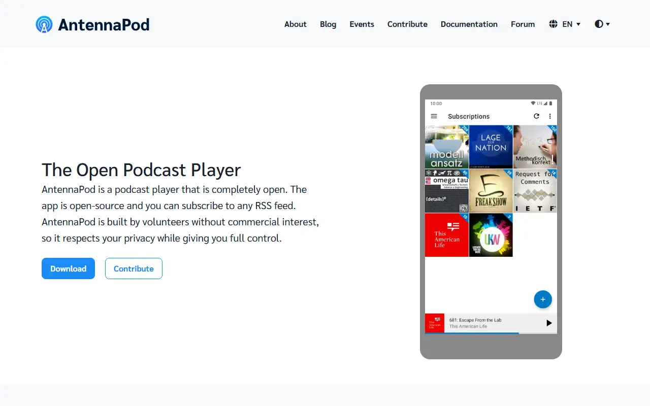Click the mini player playback progress bar
The height and width of the screenshot is (406, 650).
click(491, 333)
